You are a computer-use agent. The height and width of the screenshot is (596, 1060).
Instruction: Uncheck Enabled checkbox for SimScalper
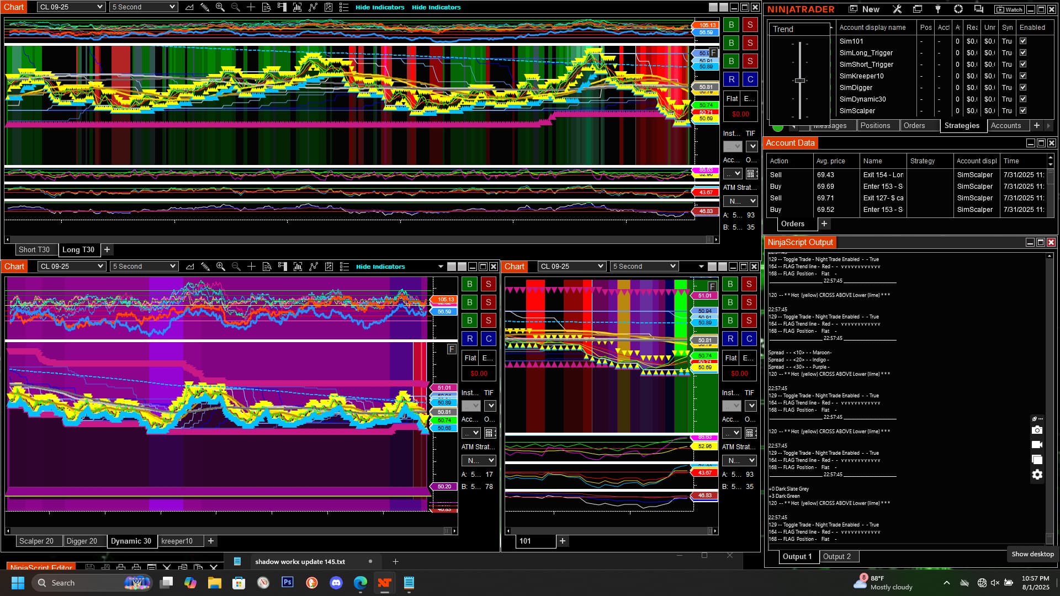[x=1023, y=110]
